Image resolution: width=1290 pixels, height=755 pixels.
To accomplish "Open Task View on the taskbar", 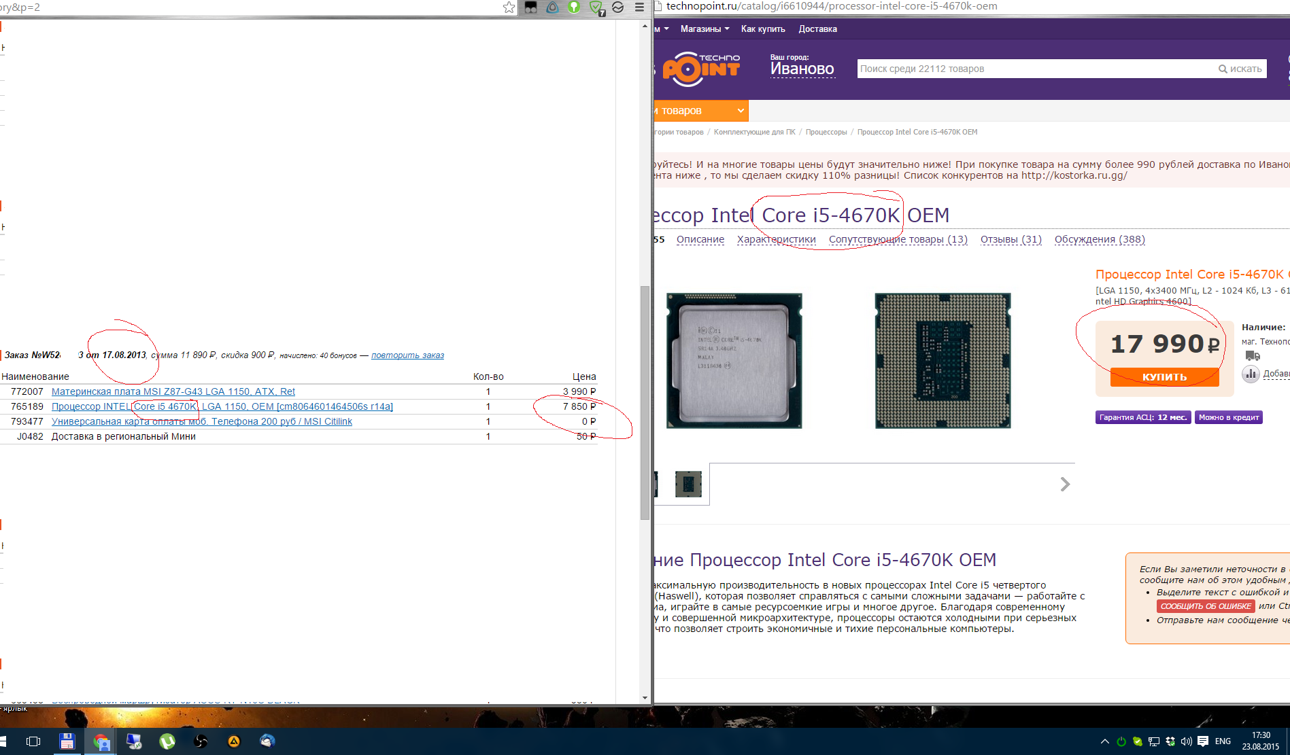I will 33,741.
